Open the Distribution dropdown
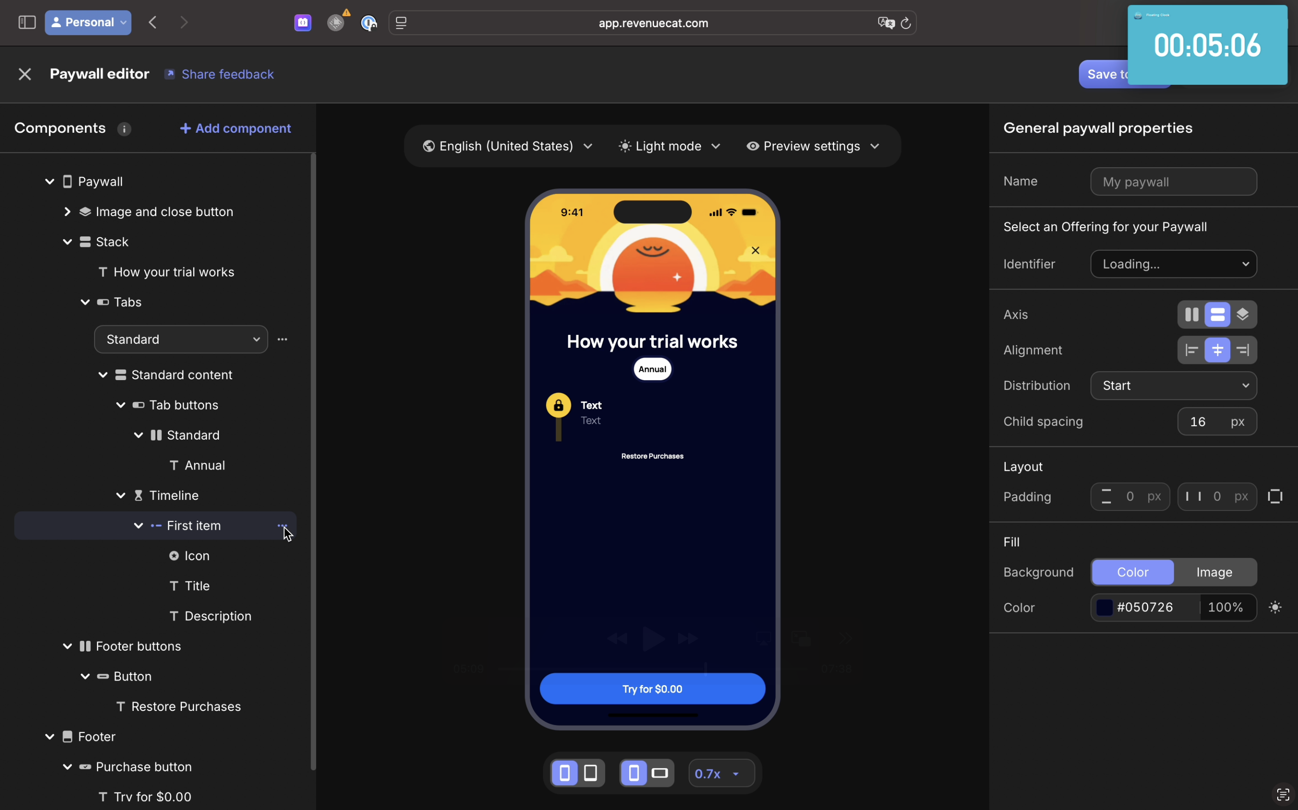Screen dimensions: 1298x810 point(1173,386)
